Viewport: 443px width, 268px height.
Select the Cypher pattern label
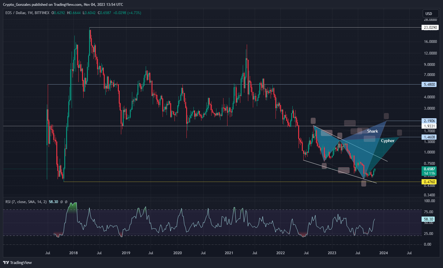pos(388,141)
